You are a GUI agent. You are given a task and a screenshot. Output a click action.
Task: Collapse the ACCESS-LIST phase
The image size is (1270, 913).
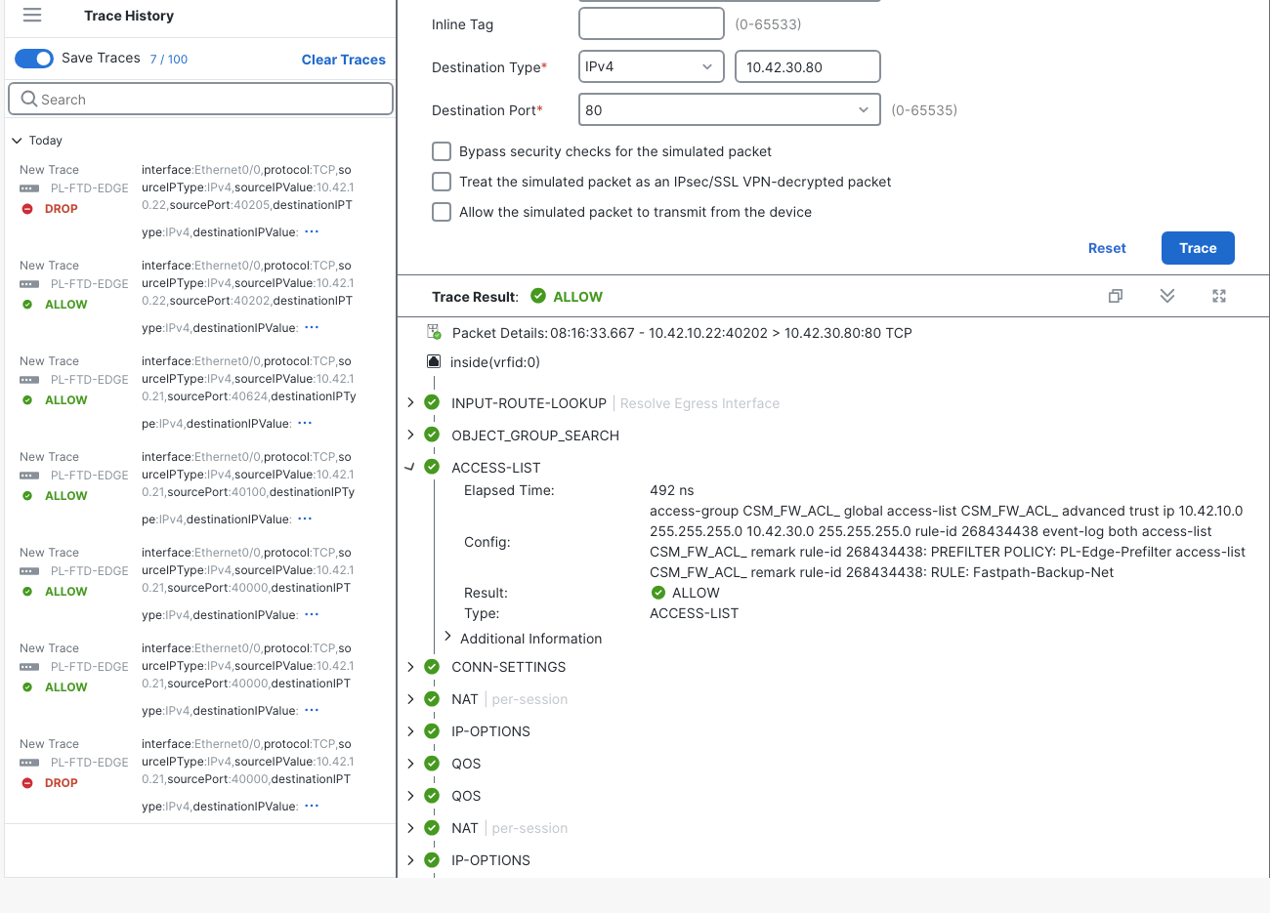click(410, 467)
